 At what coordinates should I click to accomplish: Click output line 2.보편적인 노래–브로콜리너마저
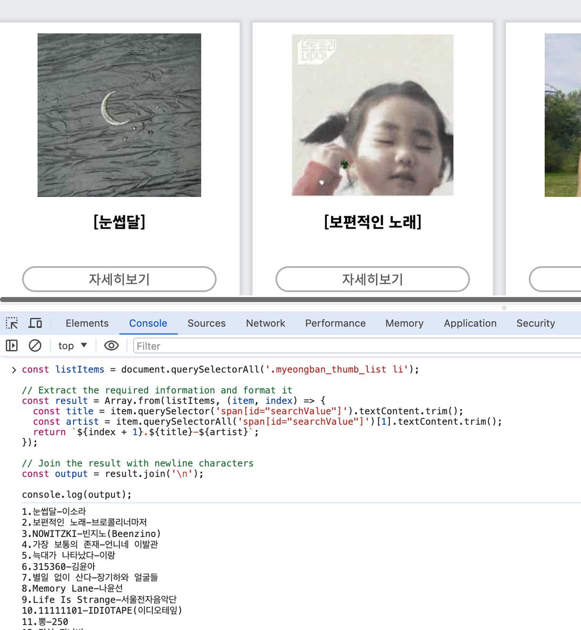(84, 522)
